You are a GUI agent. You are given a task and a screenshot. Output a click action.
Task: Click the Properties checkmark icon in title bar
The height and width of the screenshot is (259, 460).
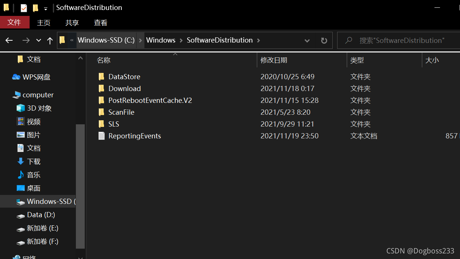pyautogui.click(x=24, y=8)
